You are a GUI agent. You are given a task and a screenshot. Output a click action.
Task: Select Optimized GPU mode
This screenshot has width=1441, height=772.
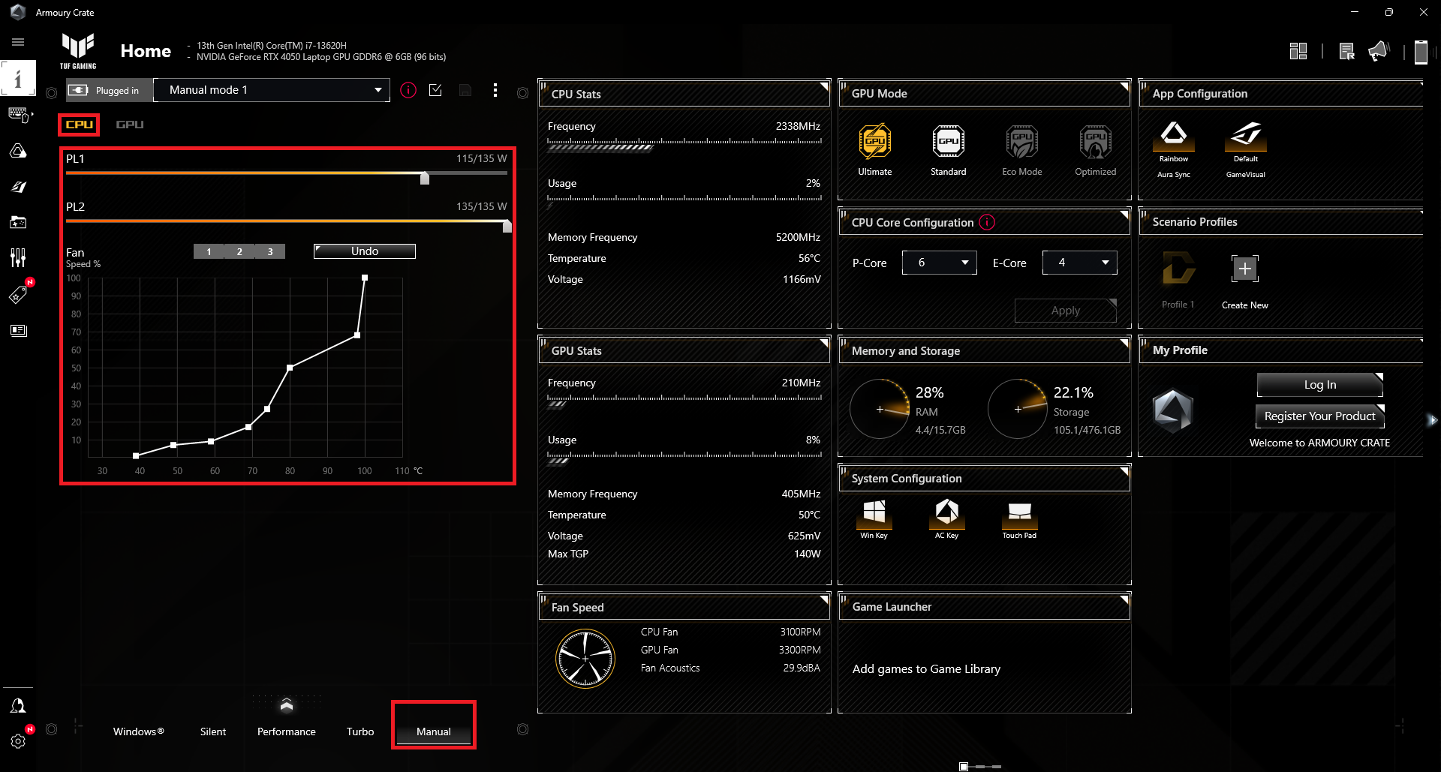pos(1096,149)
